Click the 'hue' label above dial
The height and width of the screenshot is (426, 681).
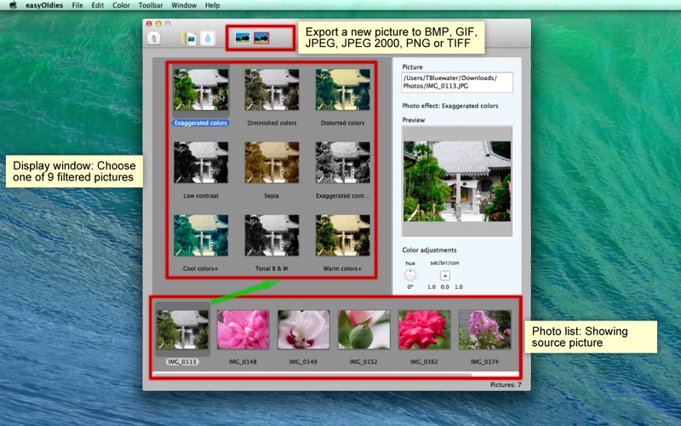point(410,263)
